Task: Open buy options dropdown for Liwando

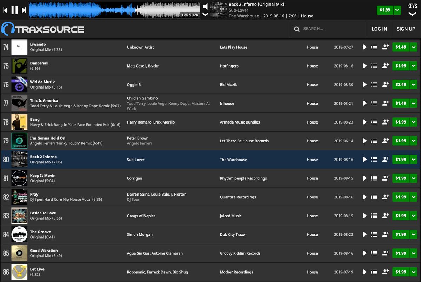Action: pyautogui.click(x=413, y=47)
